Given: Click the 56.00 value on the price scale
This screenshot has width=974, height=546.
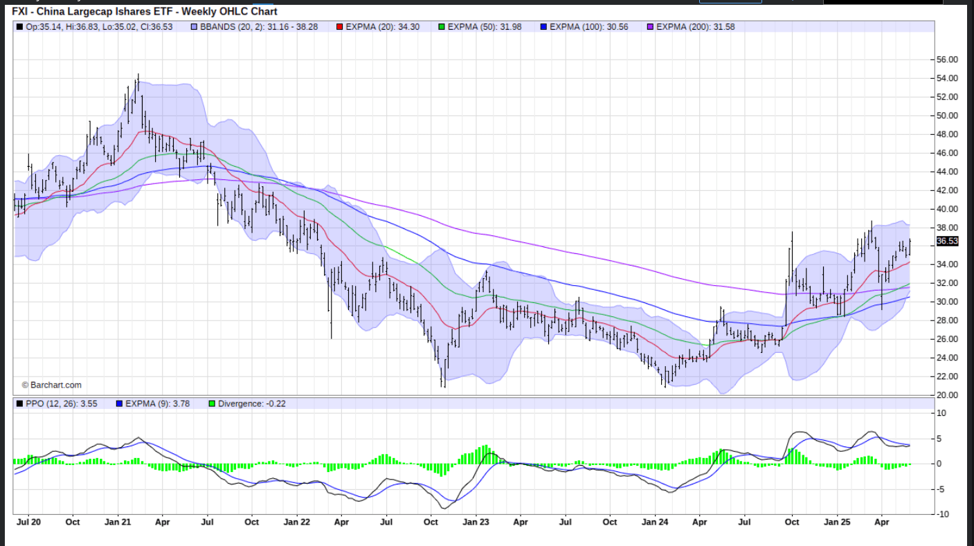Looking at the screenshot, I should coord(947,60).
